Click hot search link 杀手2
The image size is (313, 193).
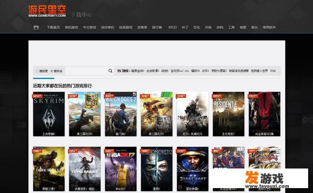click(x=205, y=71)
